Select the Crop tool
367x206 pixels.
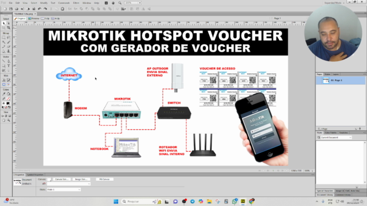click(9, 28)
